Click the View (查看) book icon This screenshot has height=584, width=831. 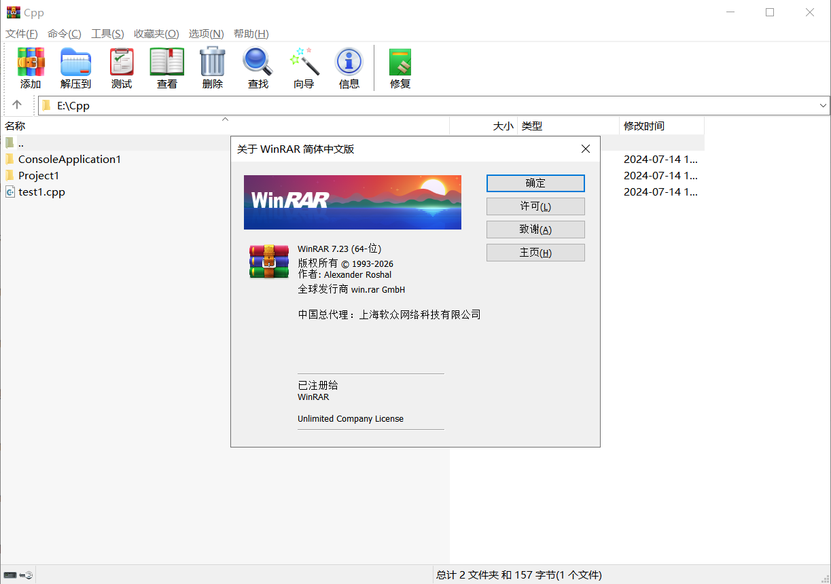coord(167,62)
